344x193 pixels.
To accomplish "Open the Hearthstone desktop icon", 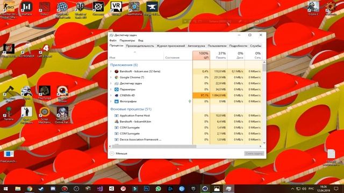I will point(134,9).
